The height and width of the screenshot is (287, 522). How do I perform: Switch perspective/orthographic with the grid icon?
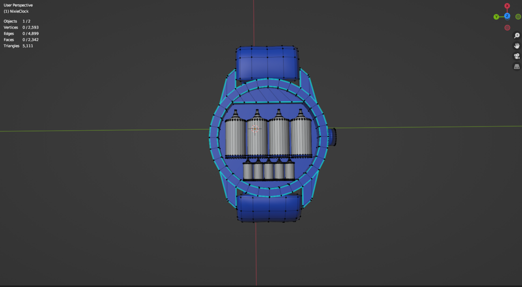(517, 66)
